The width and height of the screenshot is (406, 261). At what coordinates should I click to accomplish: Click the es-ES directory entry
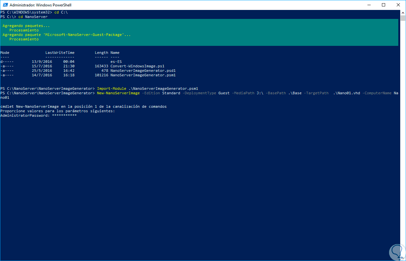point(116,62)
